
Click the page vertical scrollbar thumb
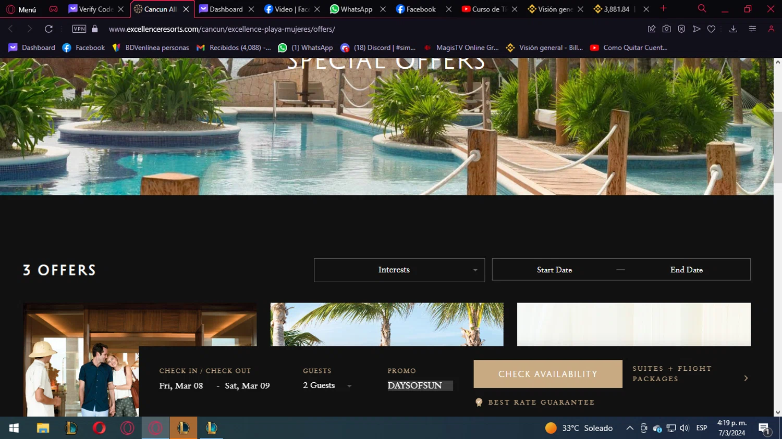[x=778, y=147]
